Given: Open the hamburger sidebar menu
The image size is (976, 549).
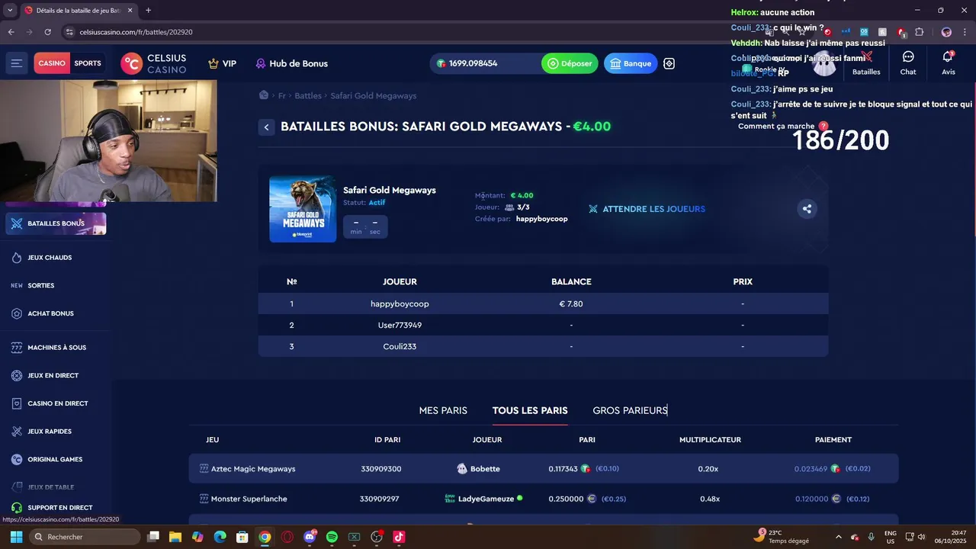Looking at the screenshot, I should coord(16,63).
